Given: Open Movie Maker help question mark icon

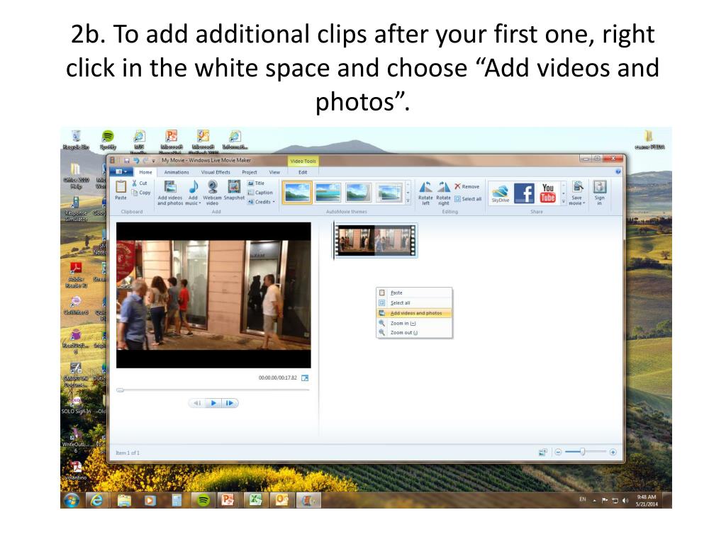Looking at the screenshot, I should click(618, 171).
